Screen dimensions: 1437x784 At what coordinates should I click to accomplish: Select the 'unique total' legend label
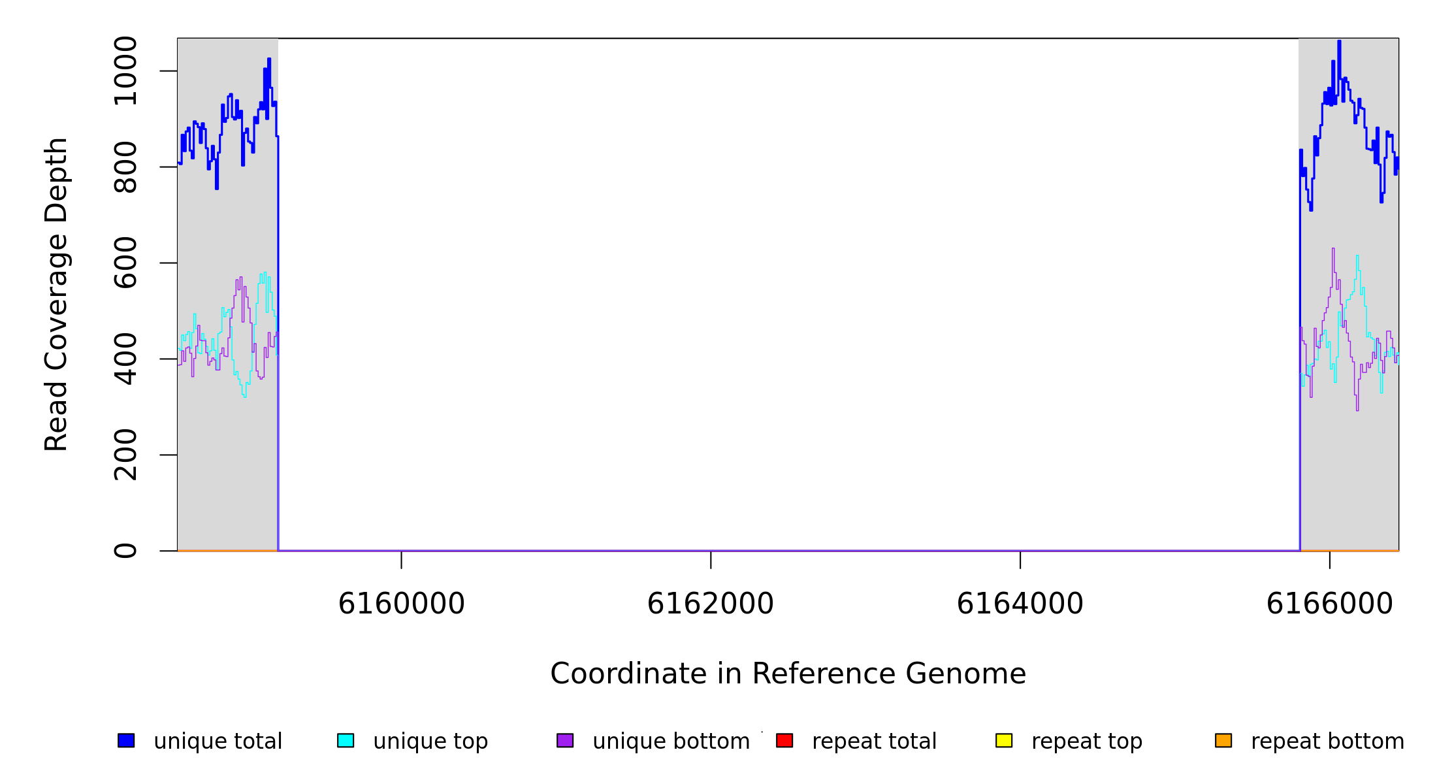point(218,742)
